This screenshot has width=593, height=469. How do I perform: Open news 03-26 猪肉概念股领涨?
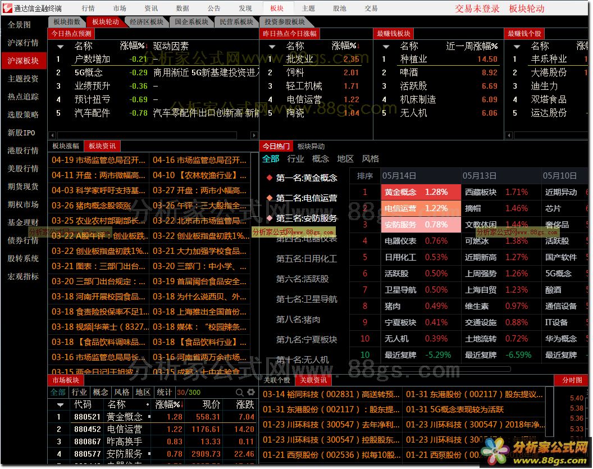91,206
